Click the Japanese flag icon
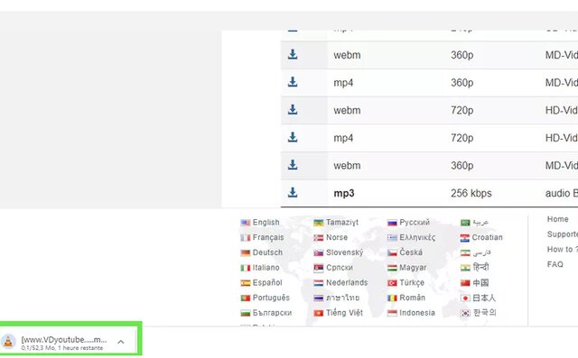Viewport: 578px width, 358px height. [x=465, y=298]
